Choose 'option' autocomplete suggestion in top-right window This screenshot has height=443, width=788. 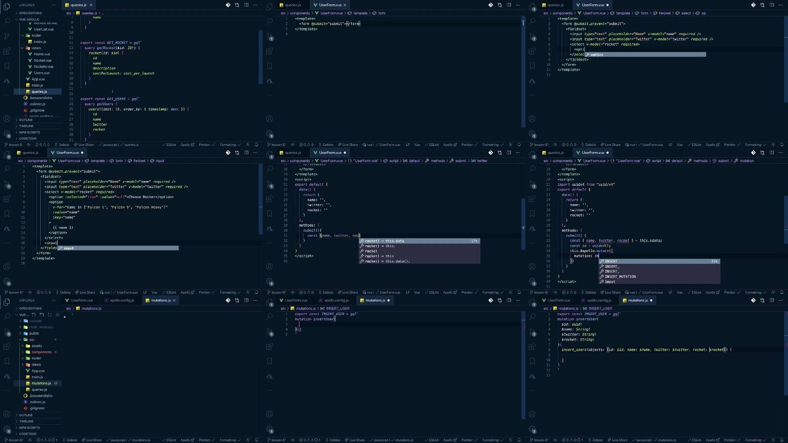pos(645,55)
